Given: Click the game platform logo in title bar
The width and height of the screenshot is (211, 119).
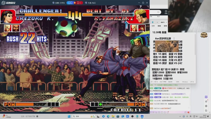Looking at the screenshot, I should (x=8, y=3).
